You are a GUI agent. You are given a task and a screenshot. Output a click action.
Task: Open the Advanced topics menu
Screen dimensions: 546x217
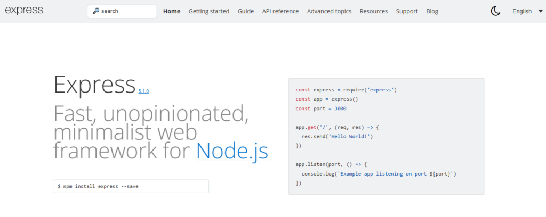329,11
